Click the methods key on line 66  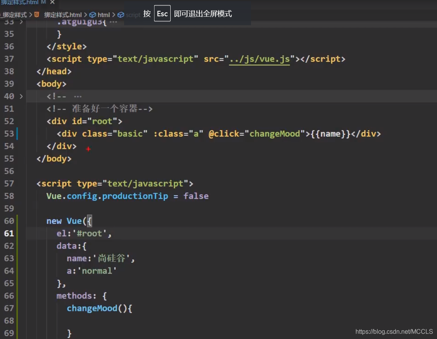click(x=74, y=296)
